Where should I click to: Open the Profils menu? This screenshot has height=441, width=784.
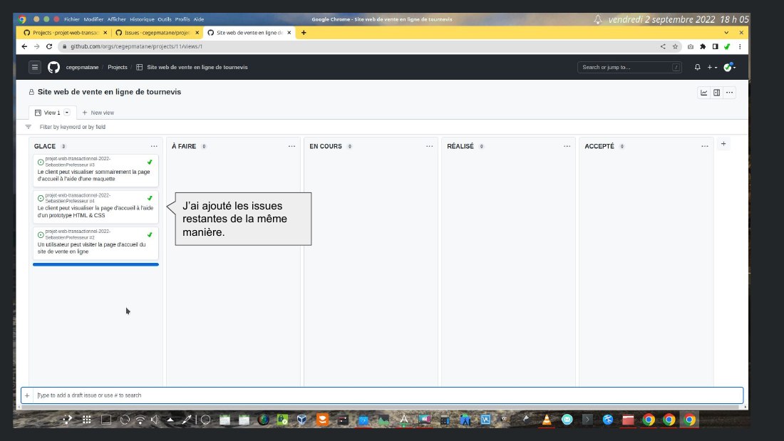point(182,19)
